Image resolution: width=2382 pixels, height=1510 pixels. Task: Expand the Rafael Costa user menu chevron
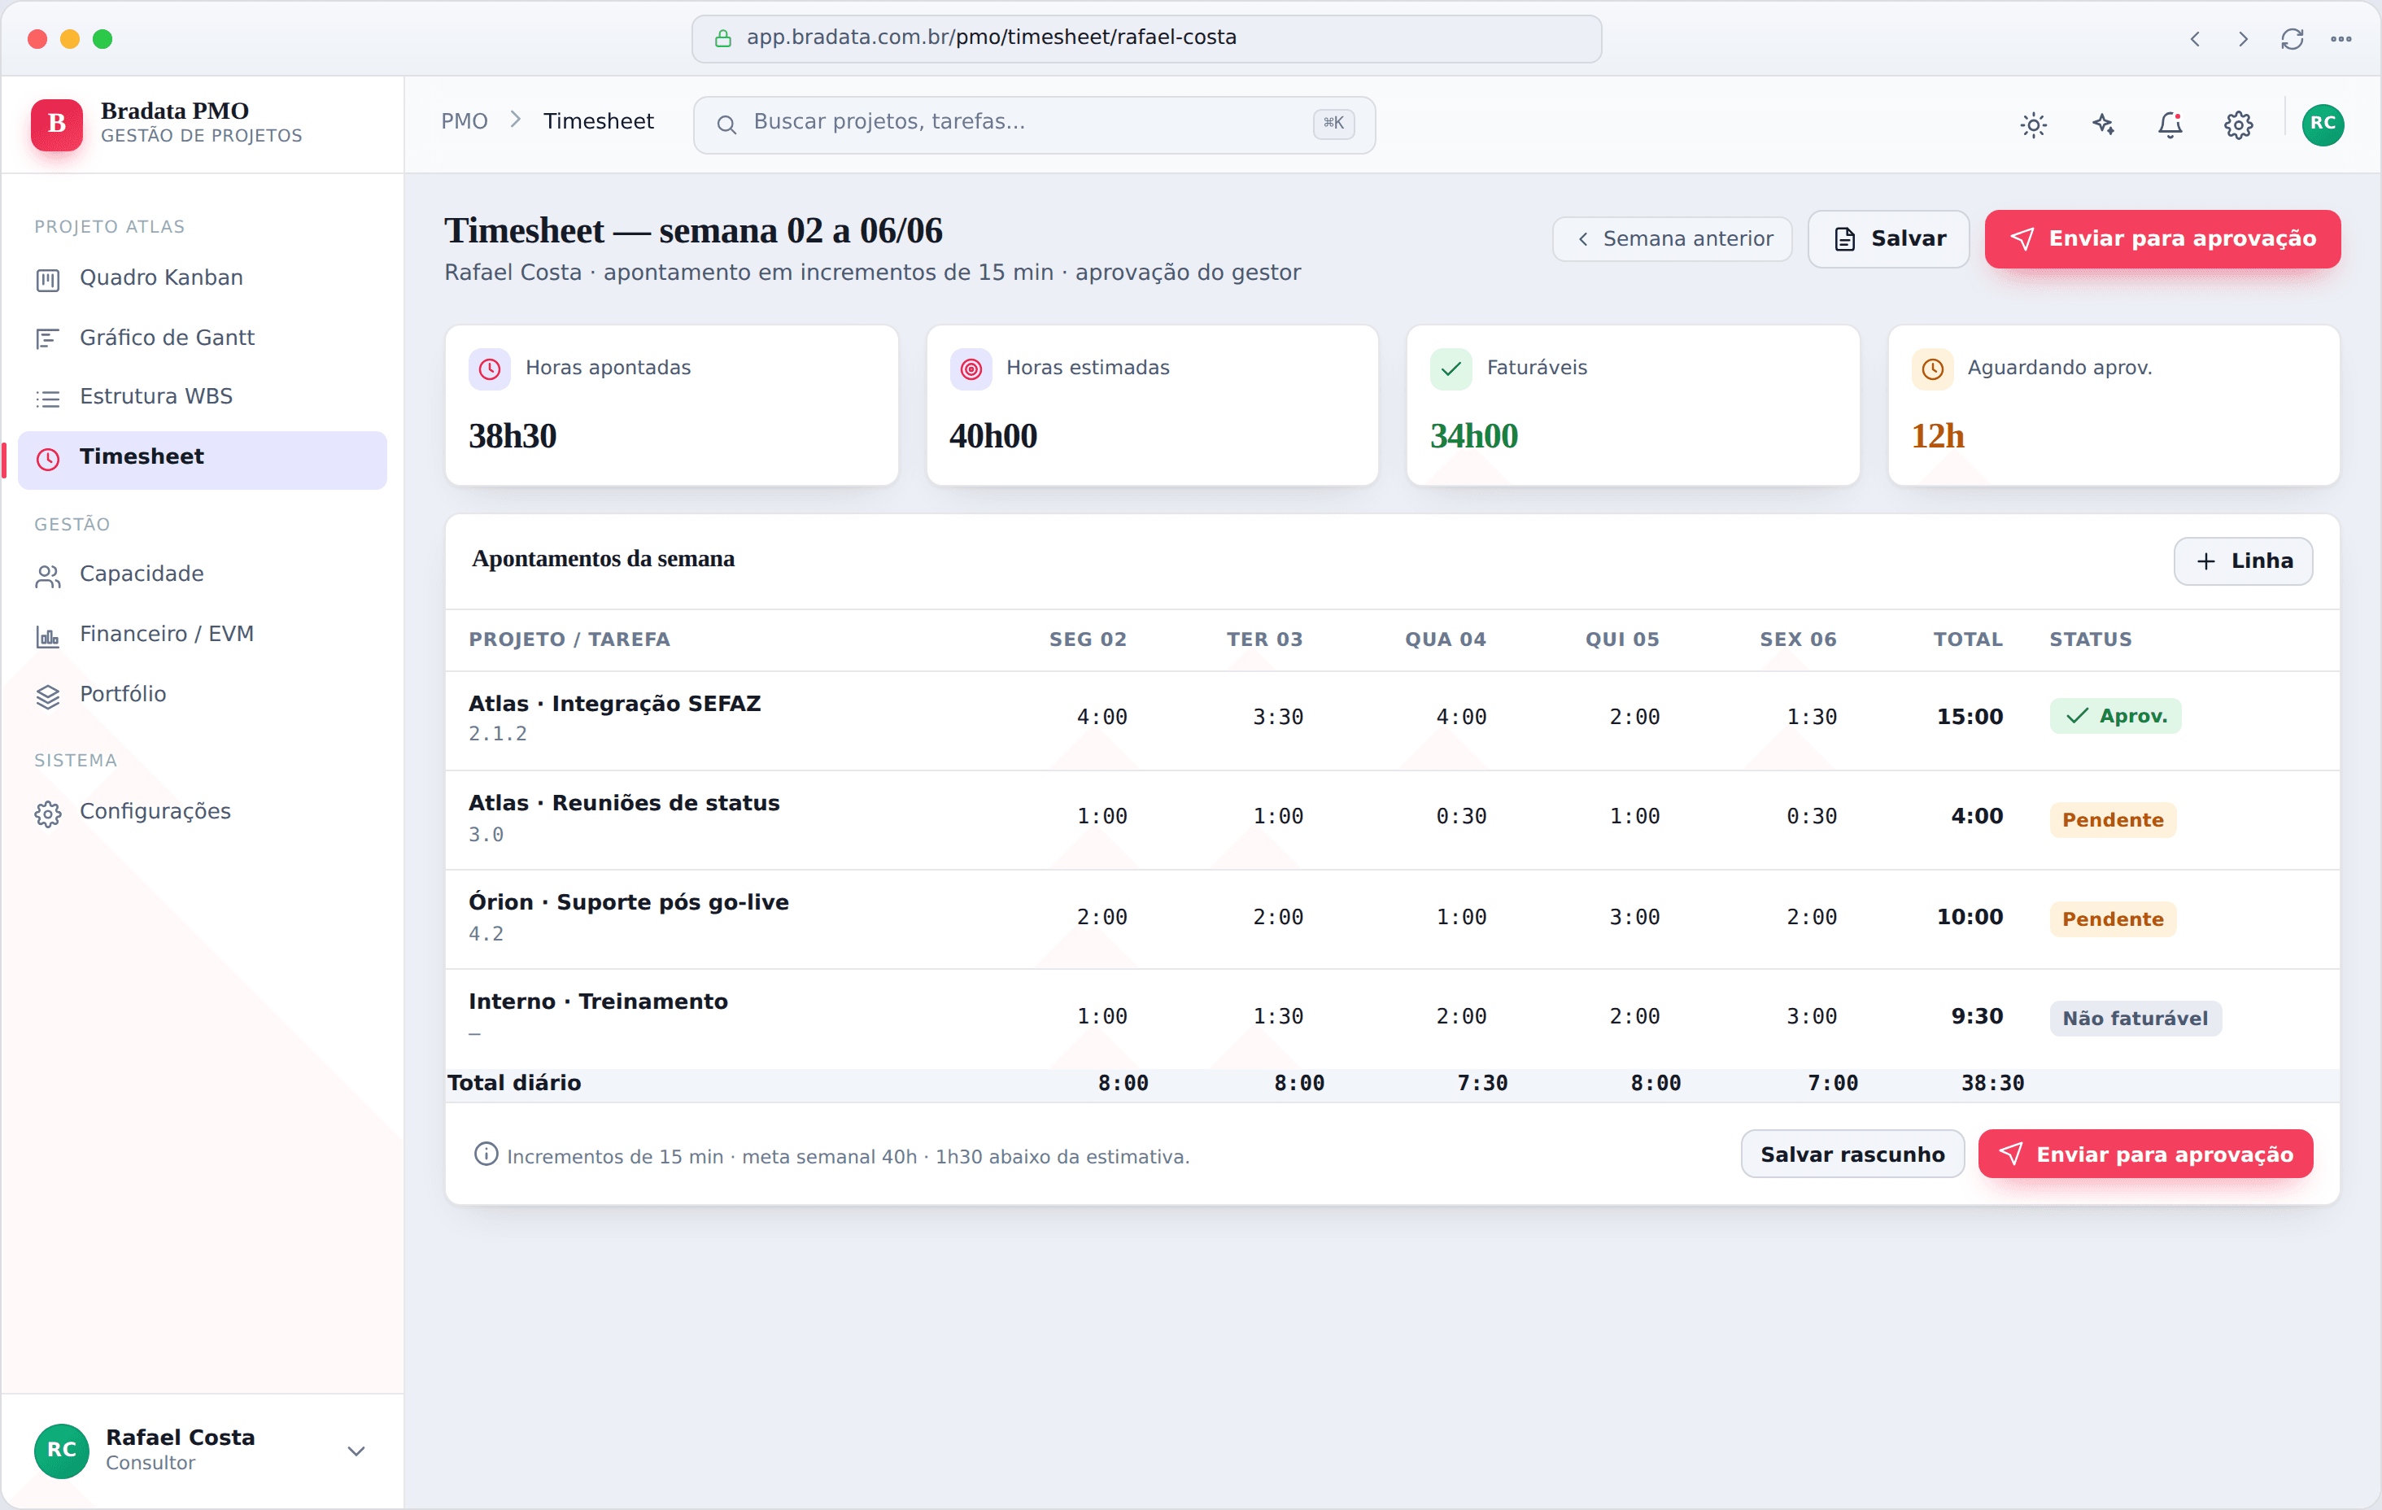pyautogui.click(x=356, y=1451)
